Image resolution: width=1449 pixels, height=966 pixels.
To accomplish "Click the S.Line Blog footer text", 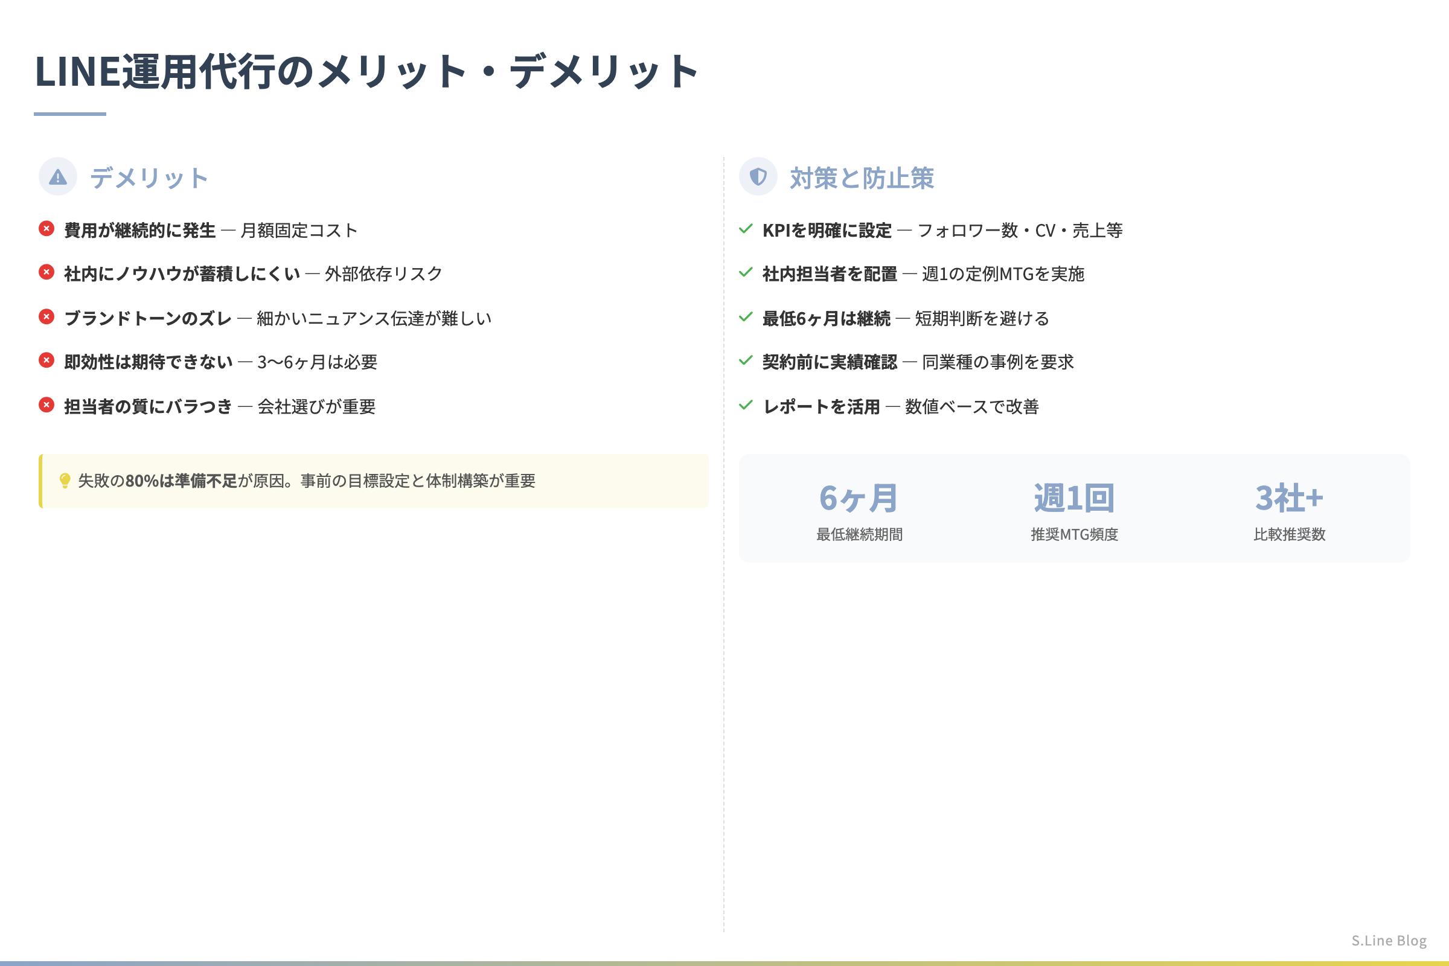I will click(x=1389, y=941).
